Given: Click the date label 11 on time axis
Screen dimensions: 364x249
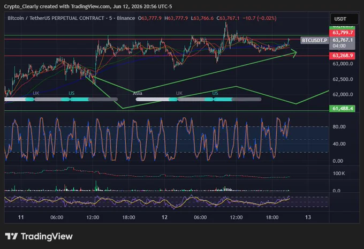Looking at the screenshot, I should coord(21,217).
